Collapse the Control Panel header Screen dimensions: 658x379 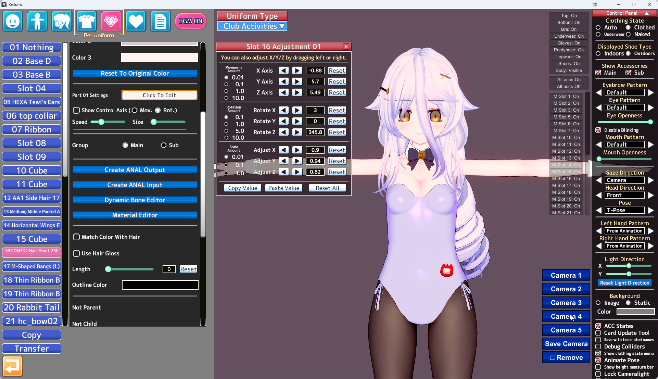click(647, 13)
